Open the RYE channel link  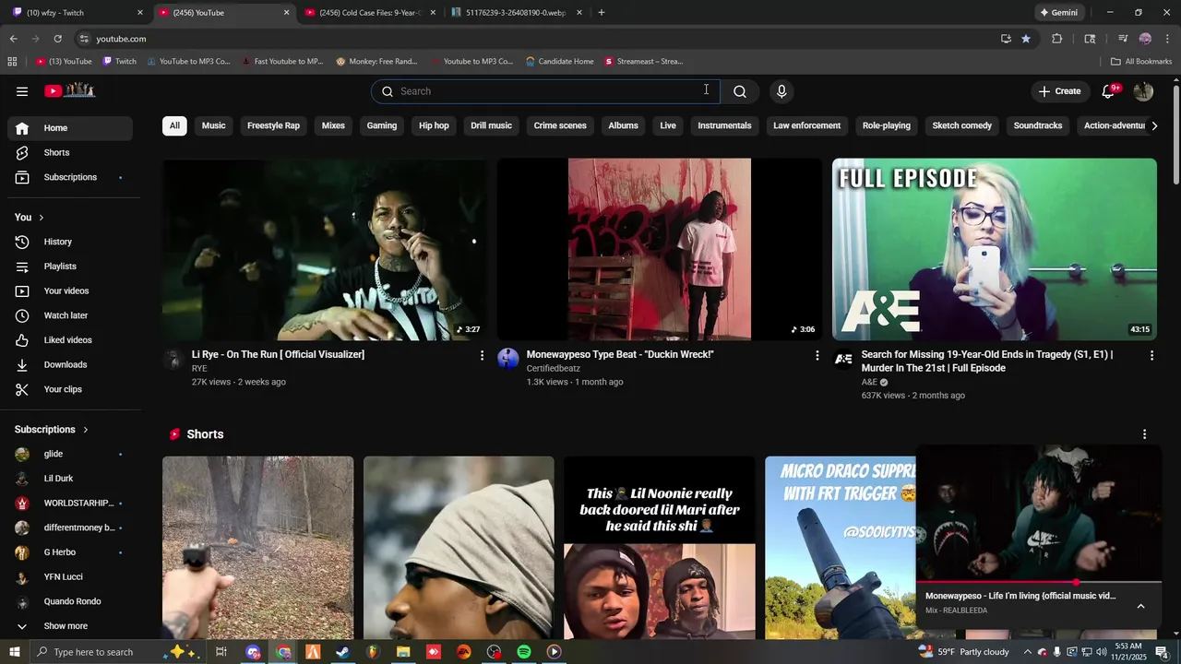pos(199,369)
